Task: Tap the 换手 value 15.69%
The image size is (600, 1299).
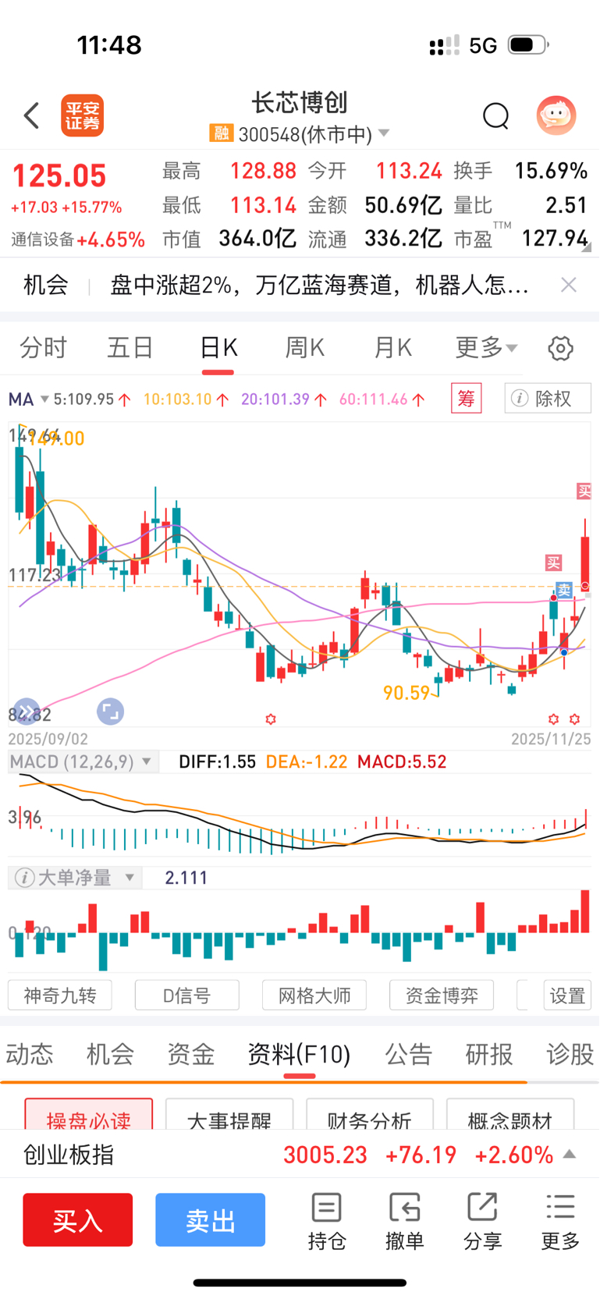Action: tap(551, 170)
